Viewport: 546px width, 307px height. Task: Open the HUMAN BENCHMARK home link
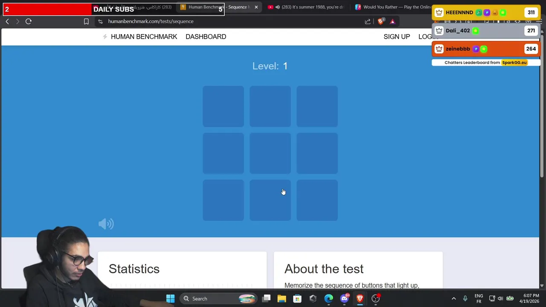(x=144, y=37)
